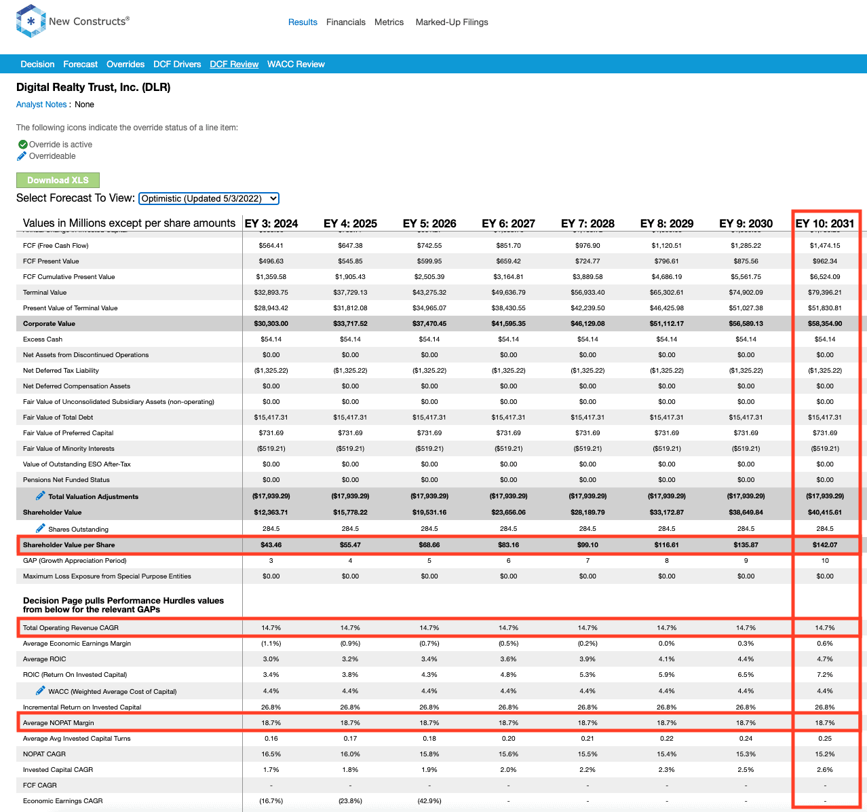The image size is (867, 812).
Task: Click the Average ROIC row label
Action: [x=45, y=659]
